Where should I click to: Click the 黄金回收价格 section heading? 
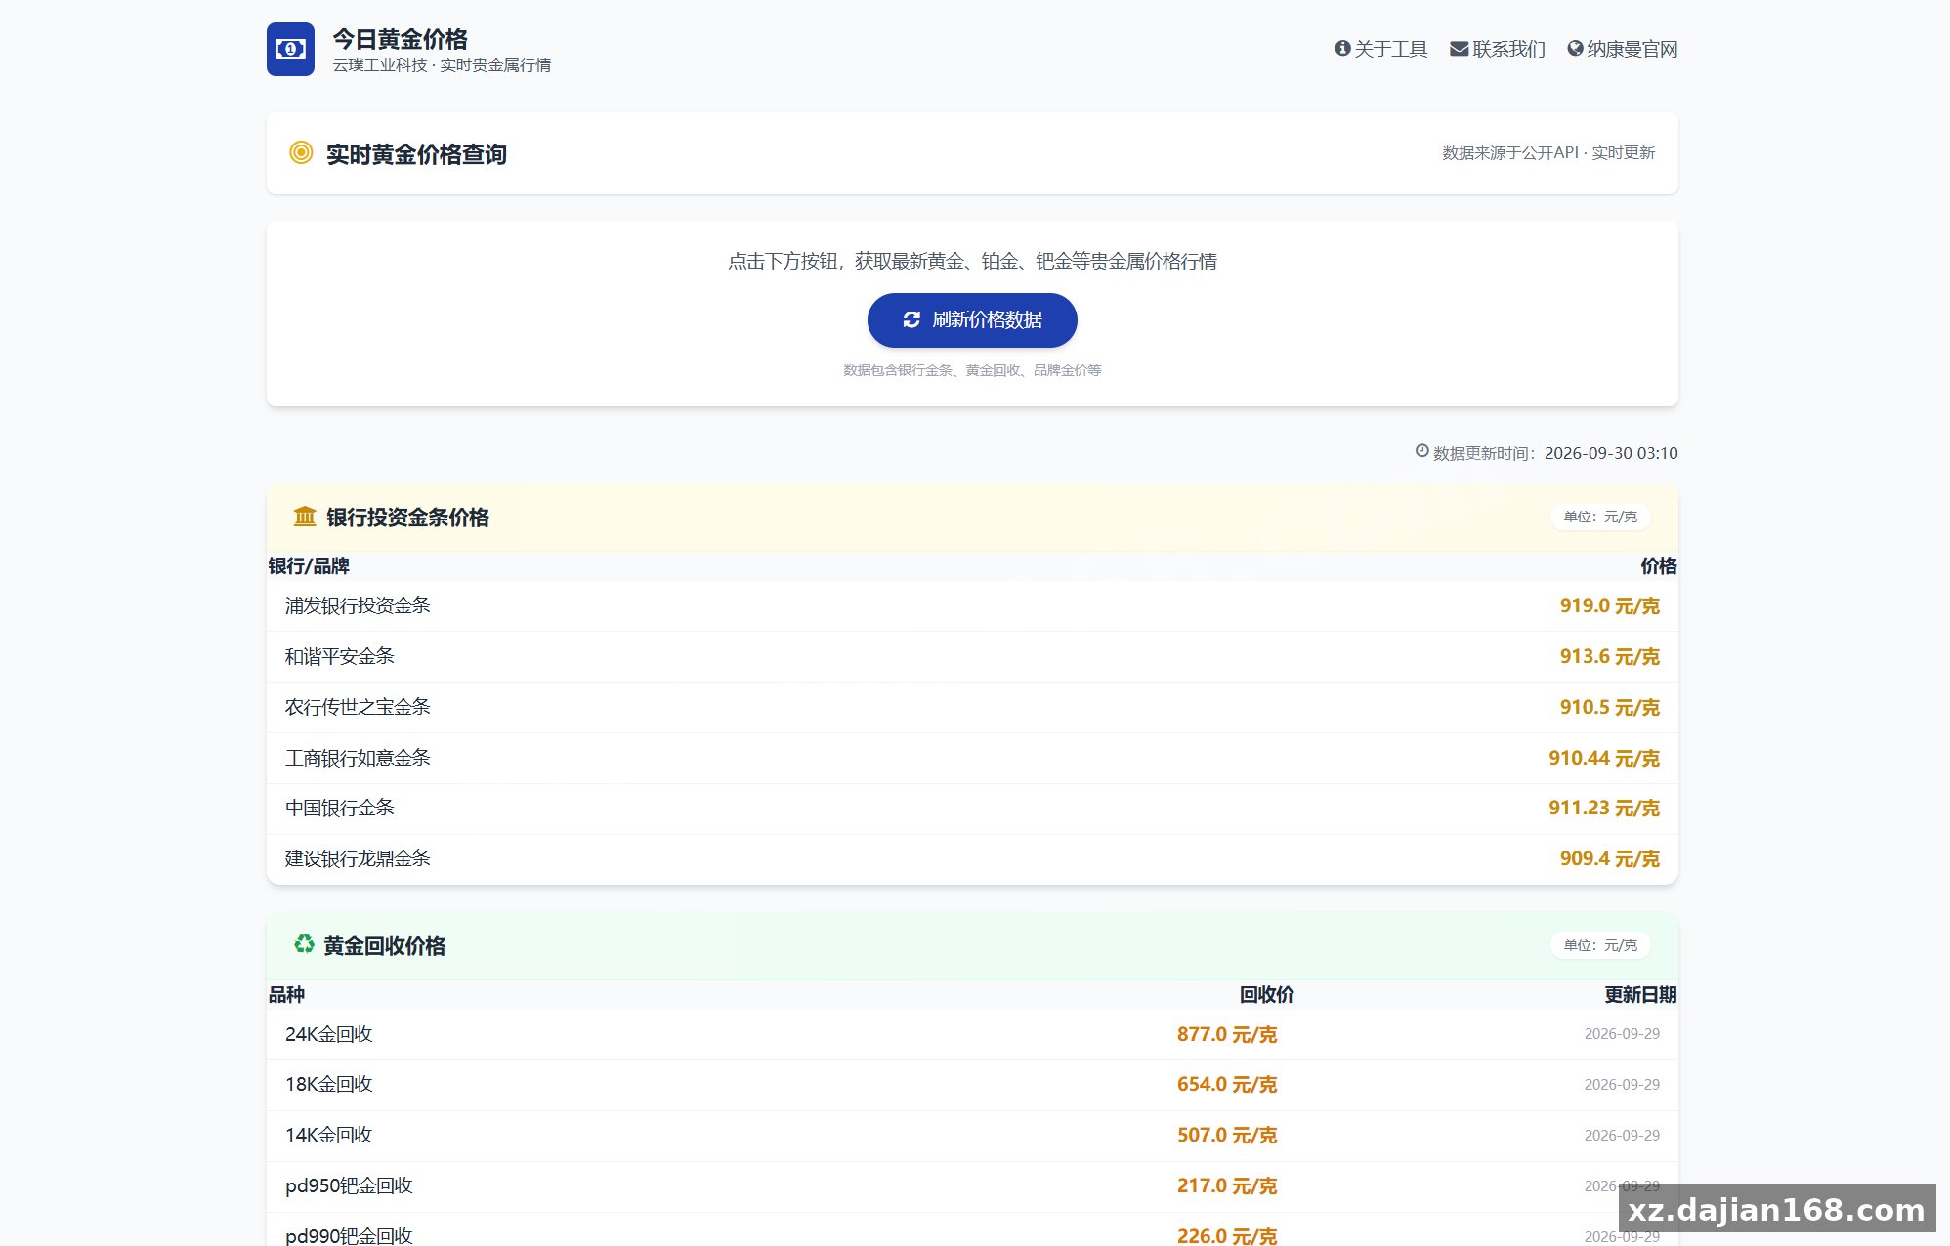[x=384, y=946]
